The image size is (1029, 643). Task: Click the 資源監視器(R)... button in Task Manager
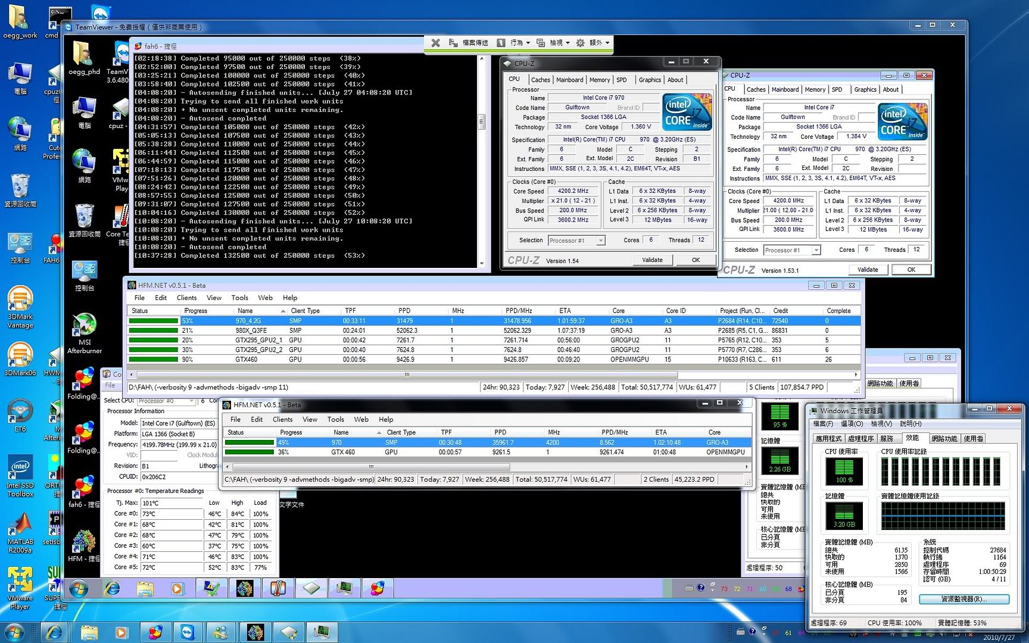(963, 599)
